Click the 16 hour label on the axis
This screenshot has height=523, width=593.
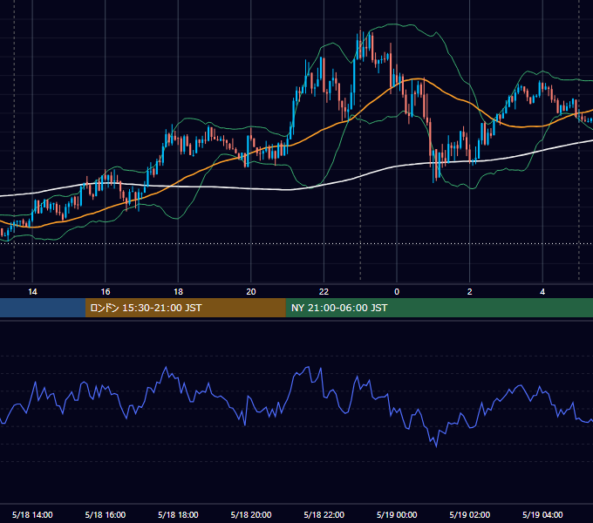[106, 292]
